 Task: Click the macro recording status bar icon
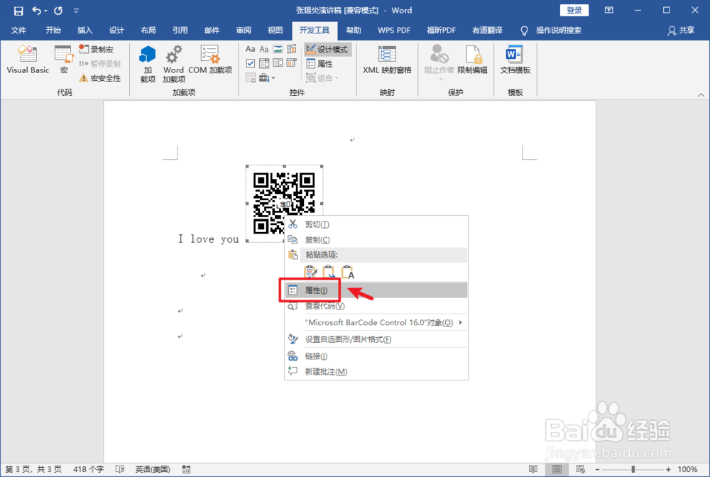point(186,469)
